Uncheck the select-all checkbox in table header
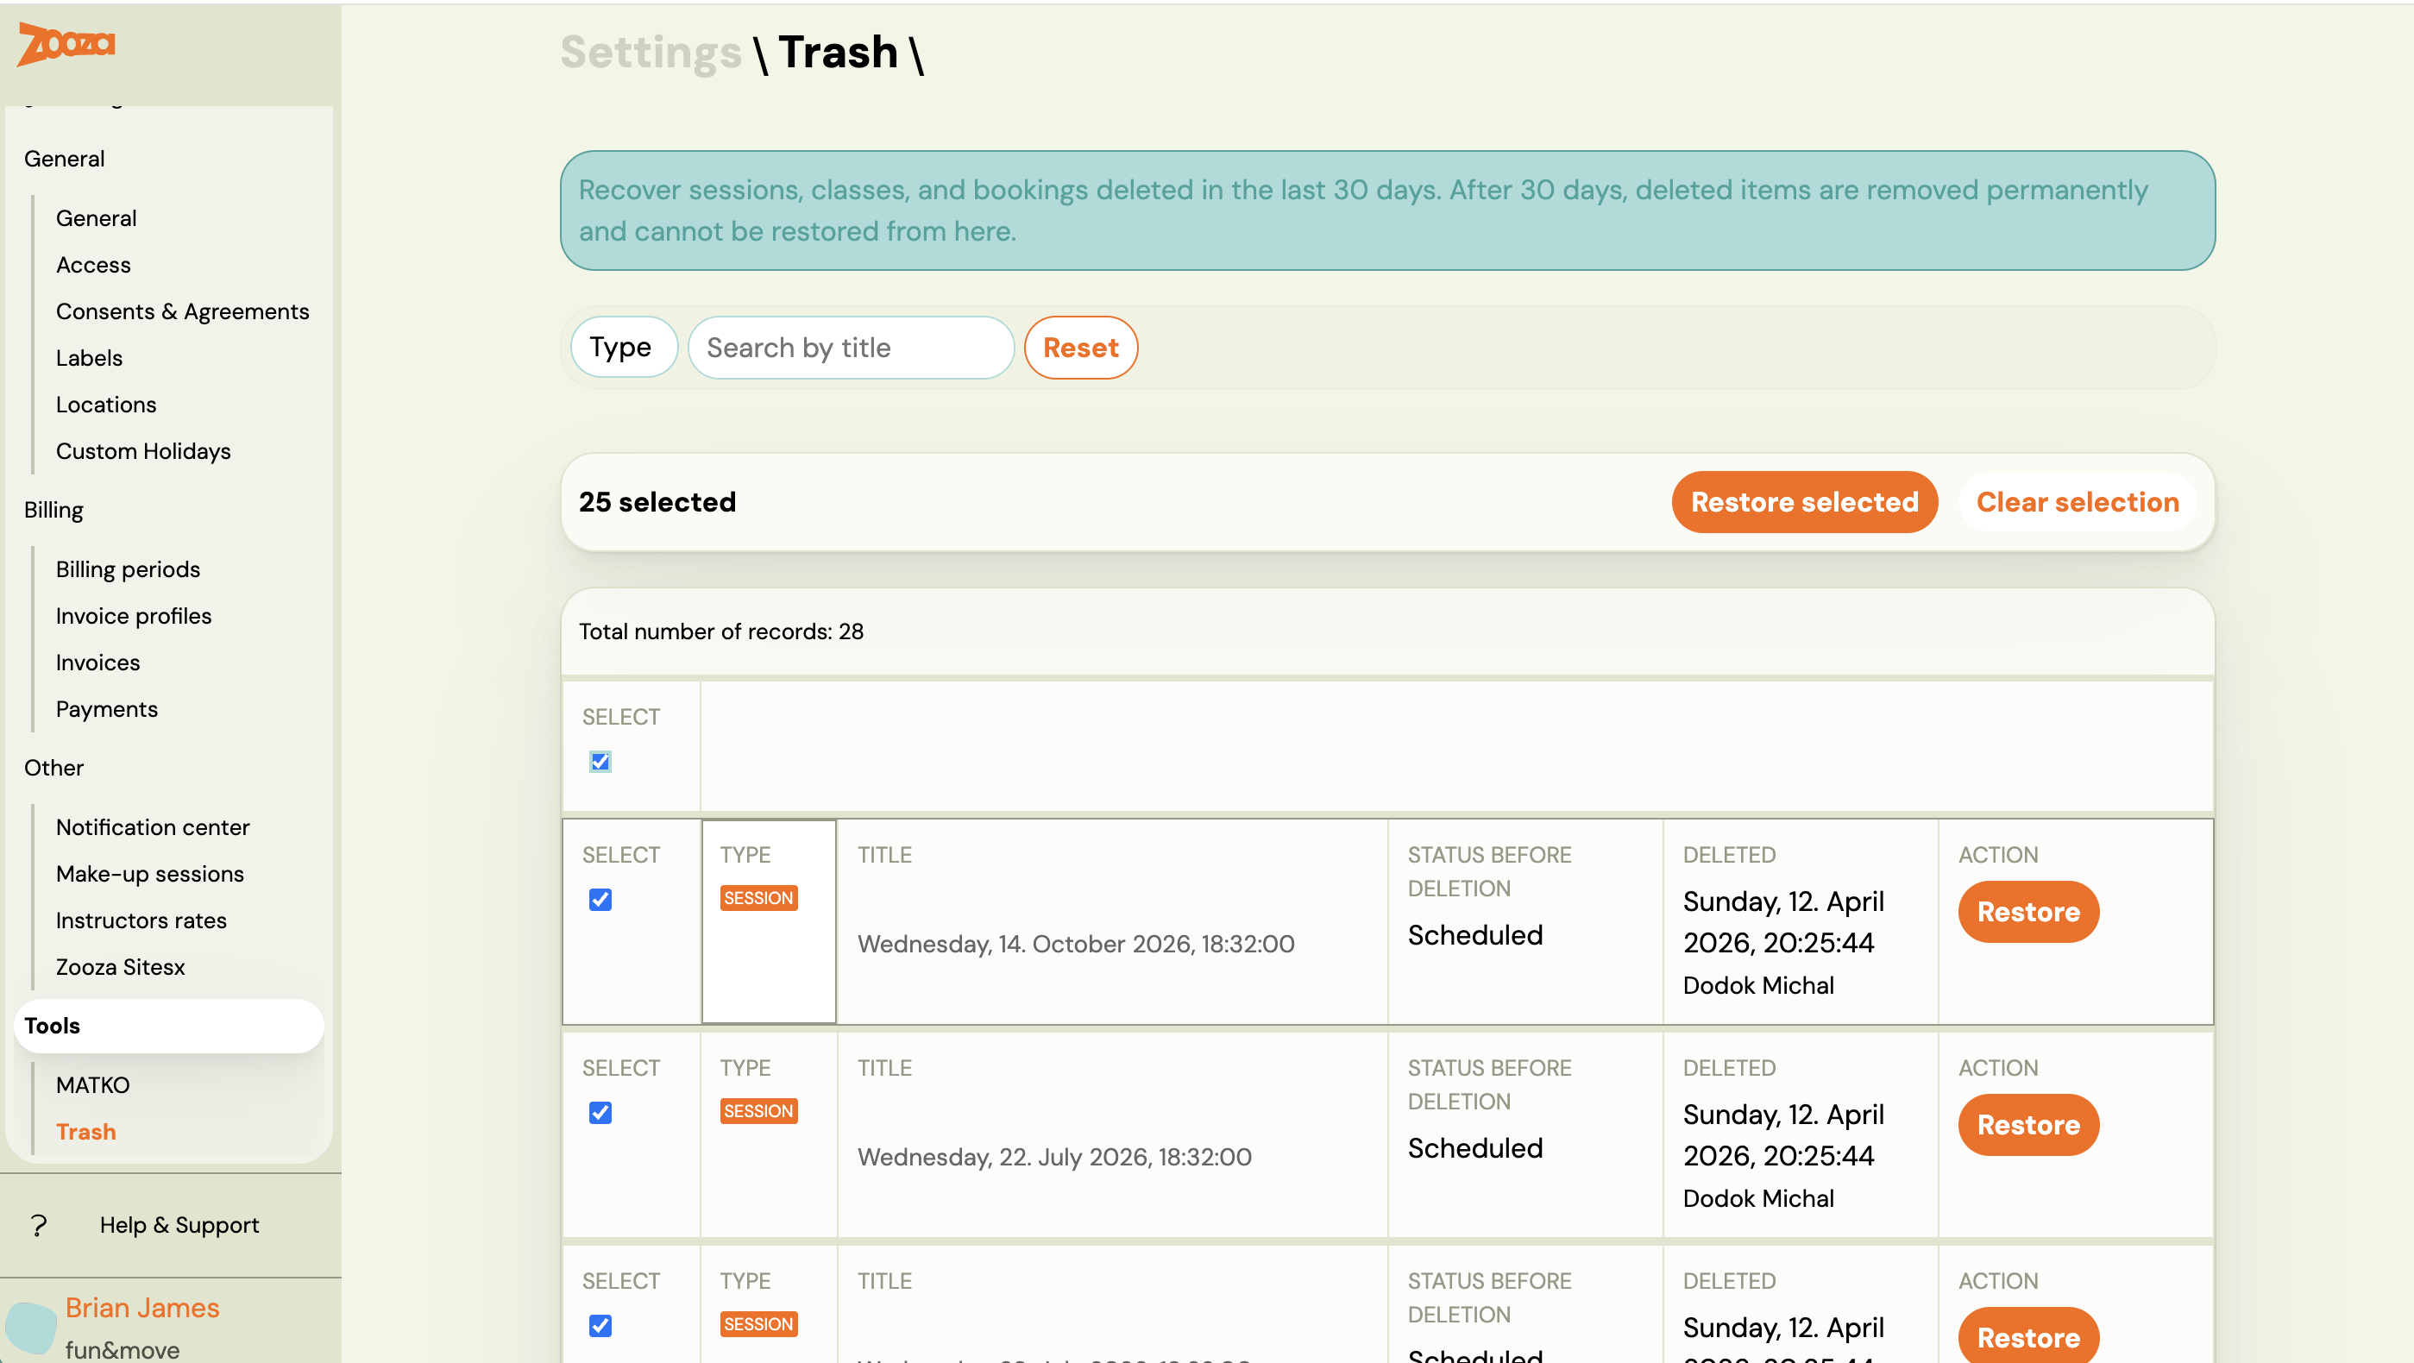The image size is (2414, 1363). [x=600, y=762]
